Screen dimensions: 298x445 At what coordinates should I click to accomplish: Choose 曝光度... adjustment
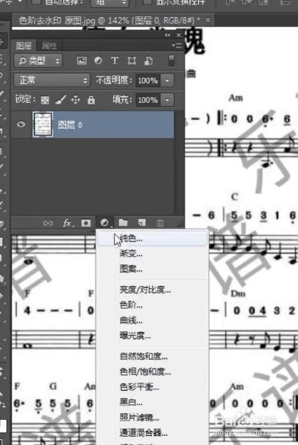152,336
